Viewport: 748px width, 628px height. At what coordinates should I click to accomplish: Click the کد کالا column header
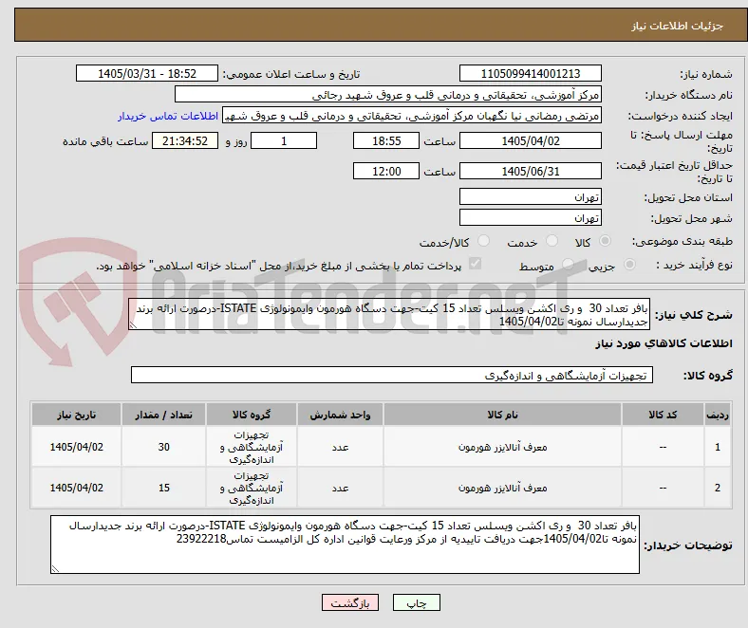pyautogui.click(x=663, y=415)
